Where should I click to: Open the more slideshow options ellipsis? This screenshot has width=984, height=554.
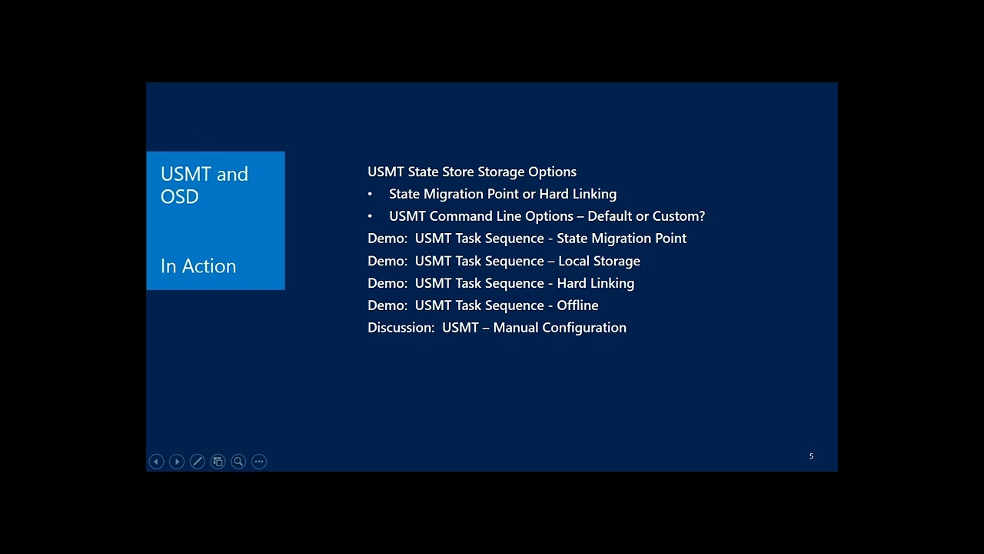click(x=259, y=462)
